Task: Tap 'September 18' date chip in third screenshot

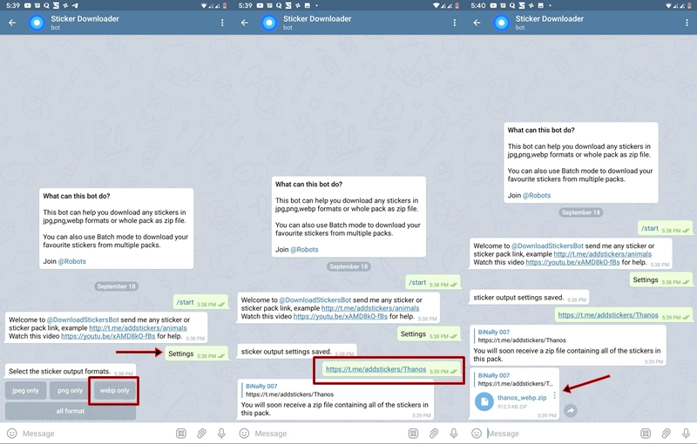Action: 580,212
